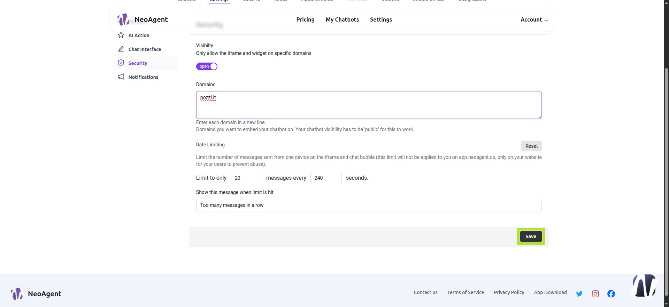The width and height of the screenshot is (669, 307).
Task: Open AI Action star icon
Action: tap(121, 35)
